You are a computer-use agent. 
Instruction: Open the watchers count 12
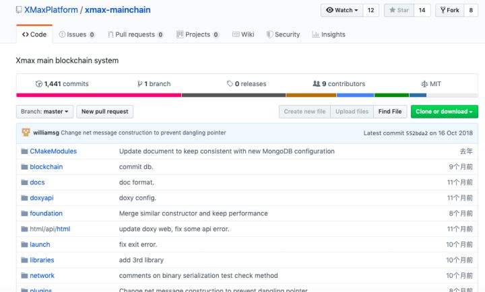[371, 10]
